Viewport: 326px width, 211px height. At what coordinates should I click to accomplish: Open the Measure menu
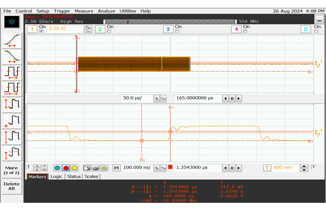pyautogui.click(x=84, y=11)
